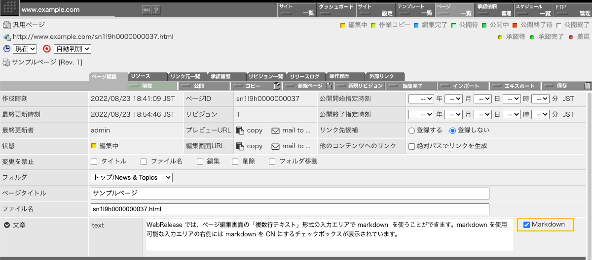Open the 公開終了指定時刻 hour dropdown

coord(512,114)
